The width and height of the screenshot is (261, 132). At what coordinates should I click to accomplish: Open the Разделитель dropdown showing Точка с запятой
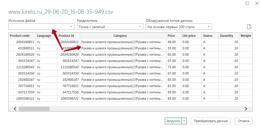pos(110,27)
